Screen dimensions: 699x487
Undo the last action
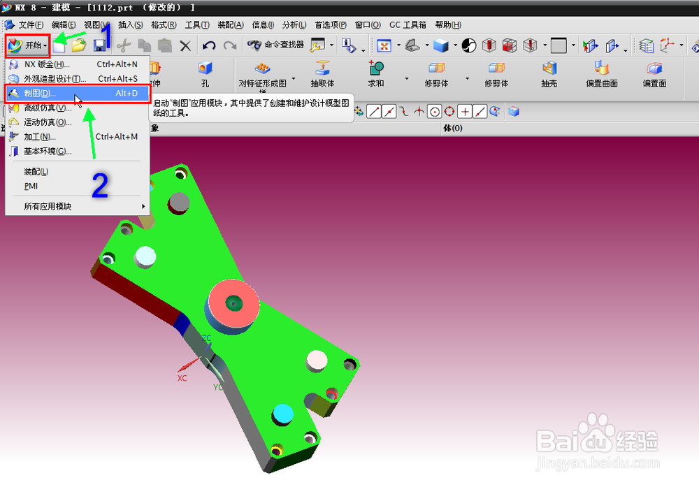(208, 45)
